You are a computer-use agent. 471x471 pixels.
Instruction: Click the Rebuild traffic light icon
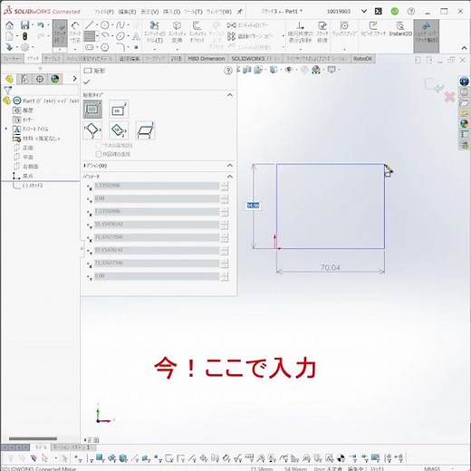click(x=24, y=36)
